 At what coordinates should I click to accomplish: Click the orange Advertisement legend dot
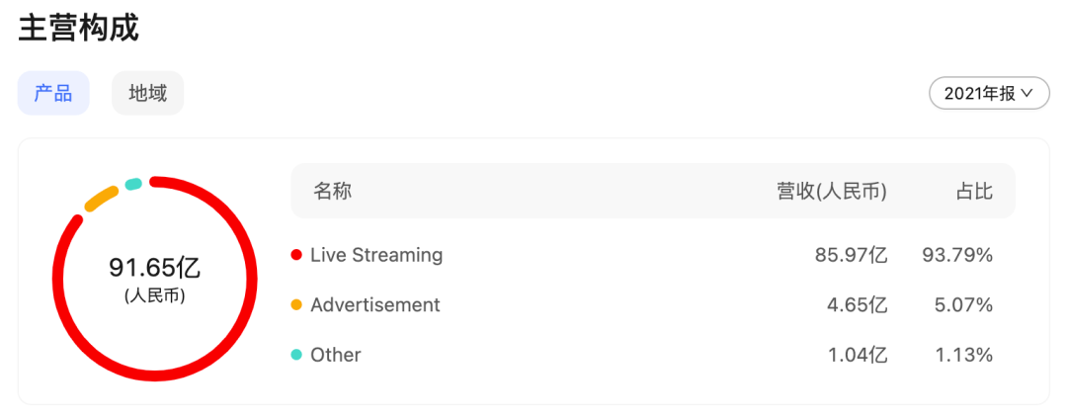pos(296,305)
